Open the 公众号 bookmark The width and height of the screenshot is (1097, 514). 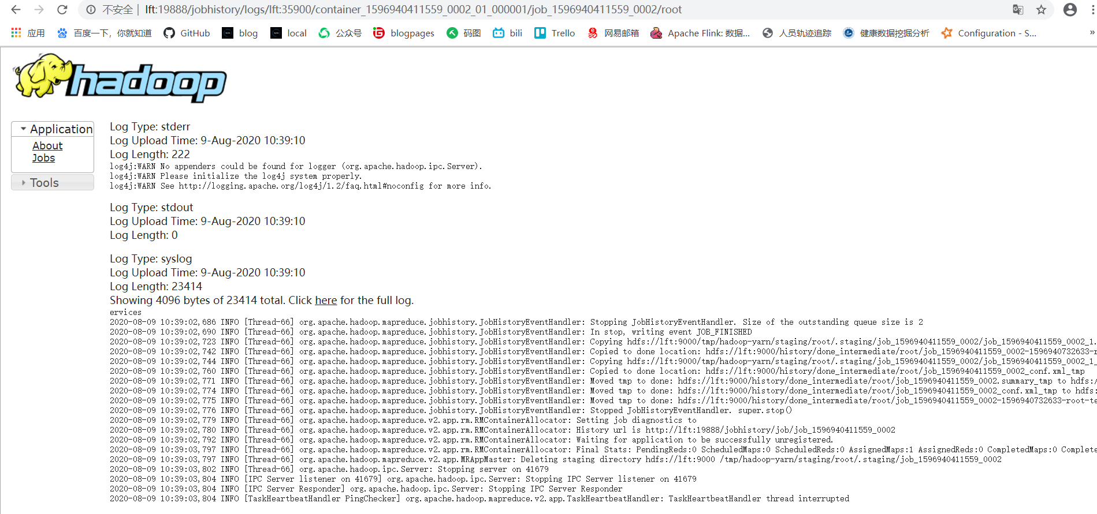click(340, 33)
